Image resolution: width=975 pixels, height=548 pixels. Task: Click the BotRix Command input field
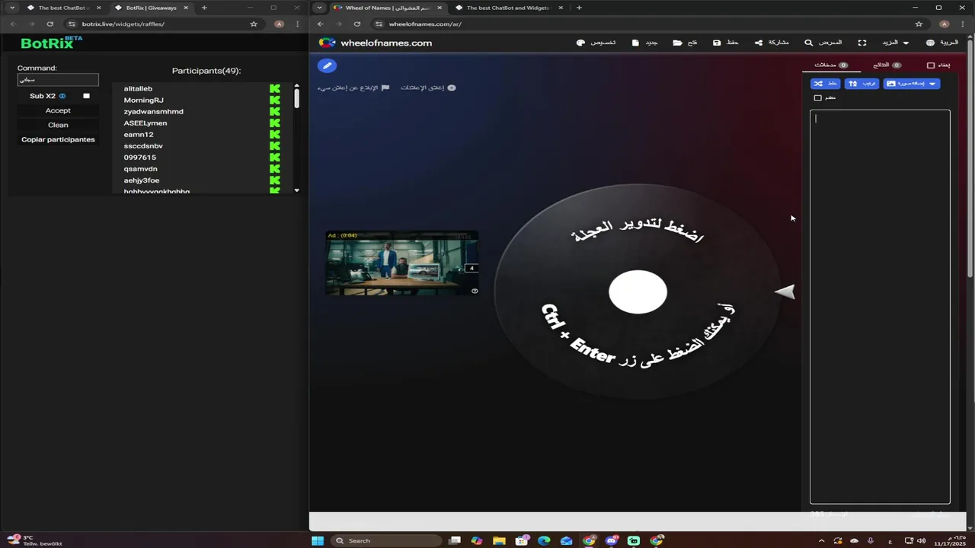(x=58, y=79)
